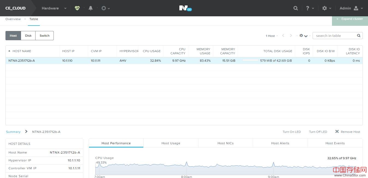Click the cluster health heart icon
Image resolution: width=368 pixels, height=178 pixels.
[x=77, y=8]
